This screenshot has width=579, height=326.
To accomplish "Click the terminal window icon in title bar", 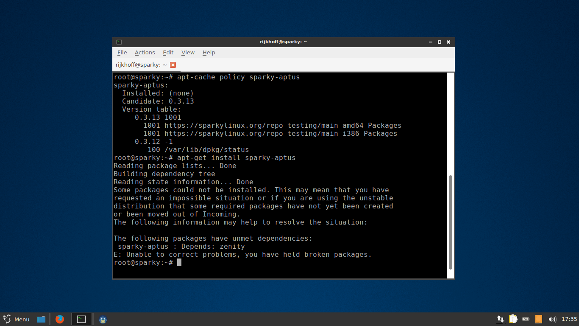I will (119, 42).
